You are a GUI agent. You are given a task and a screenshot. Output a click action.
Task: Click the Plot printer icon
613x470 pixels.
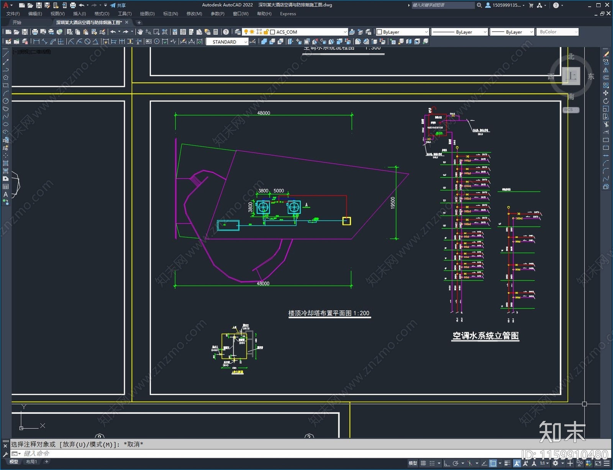tap(35, 32)
